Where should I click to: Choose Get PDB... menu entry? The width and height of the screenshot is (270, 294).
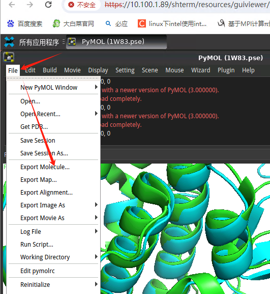[x=53, y=127]
